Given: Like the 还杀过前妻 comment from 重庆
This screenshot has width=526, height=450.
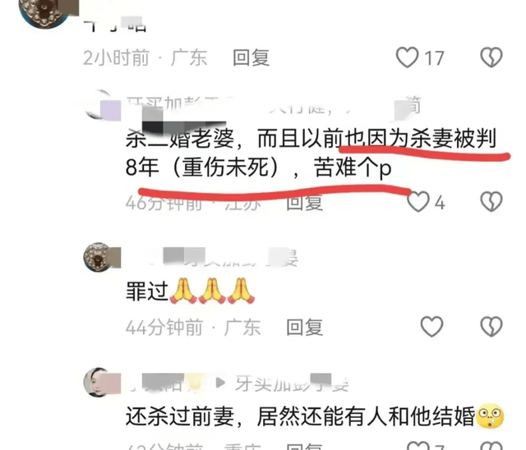Looking at the screenshot, I should (418, 446).
